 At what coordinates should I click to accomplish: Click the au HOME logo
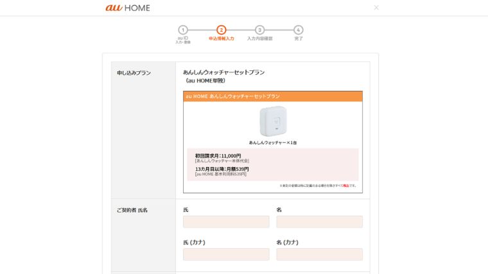(x=128, y=8)
